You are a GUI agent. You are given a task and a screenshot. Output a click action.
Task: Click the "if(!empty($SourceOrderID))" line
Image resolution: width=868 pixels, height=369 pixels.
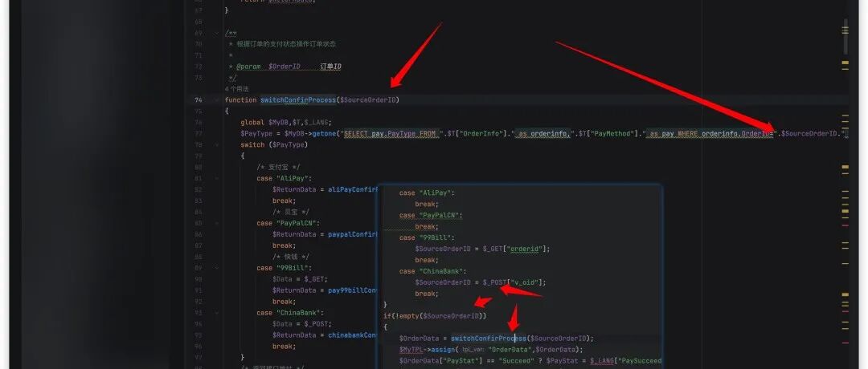pyautogui.click(x=435, y=316)
